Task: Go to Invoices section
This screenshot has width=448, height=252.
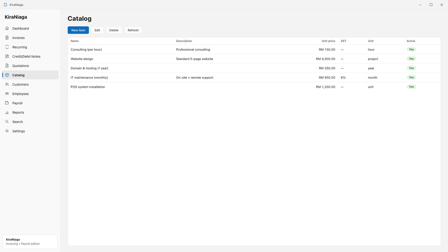Action: (x=30, y=38)
